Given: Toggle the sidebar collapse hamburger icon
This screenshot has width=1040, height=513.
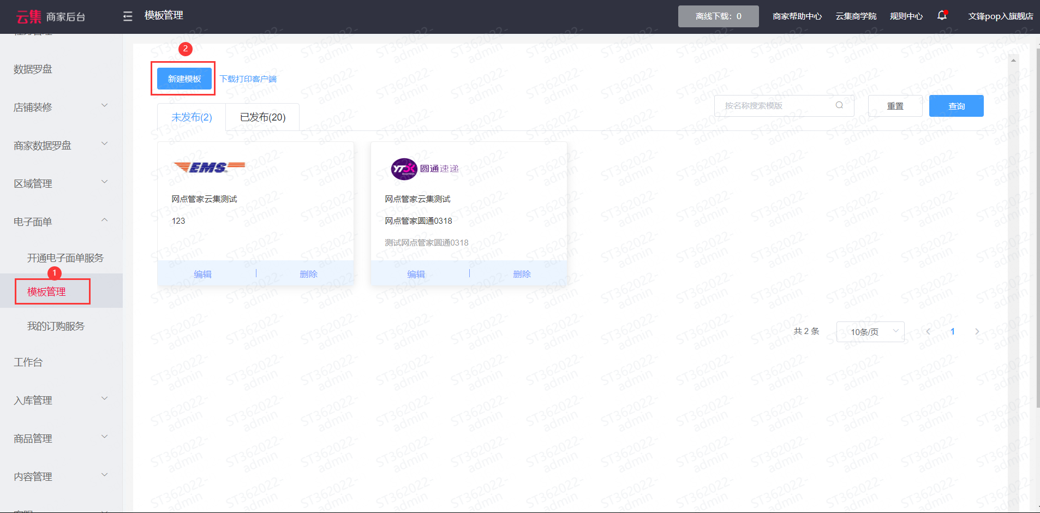Looking at the screenshot, I should pyautogui.click(x=128, y=16).
